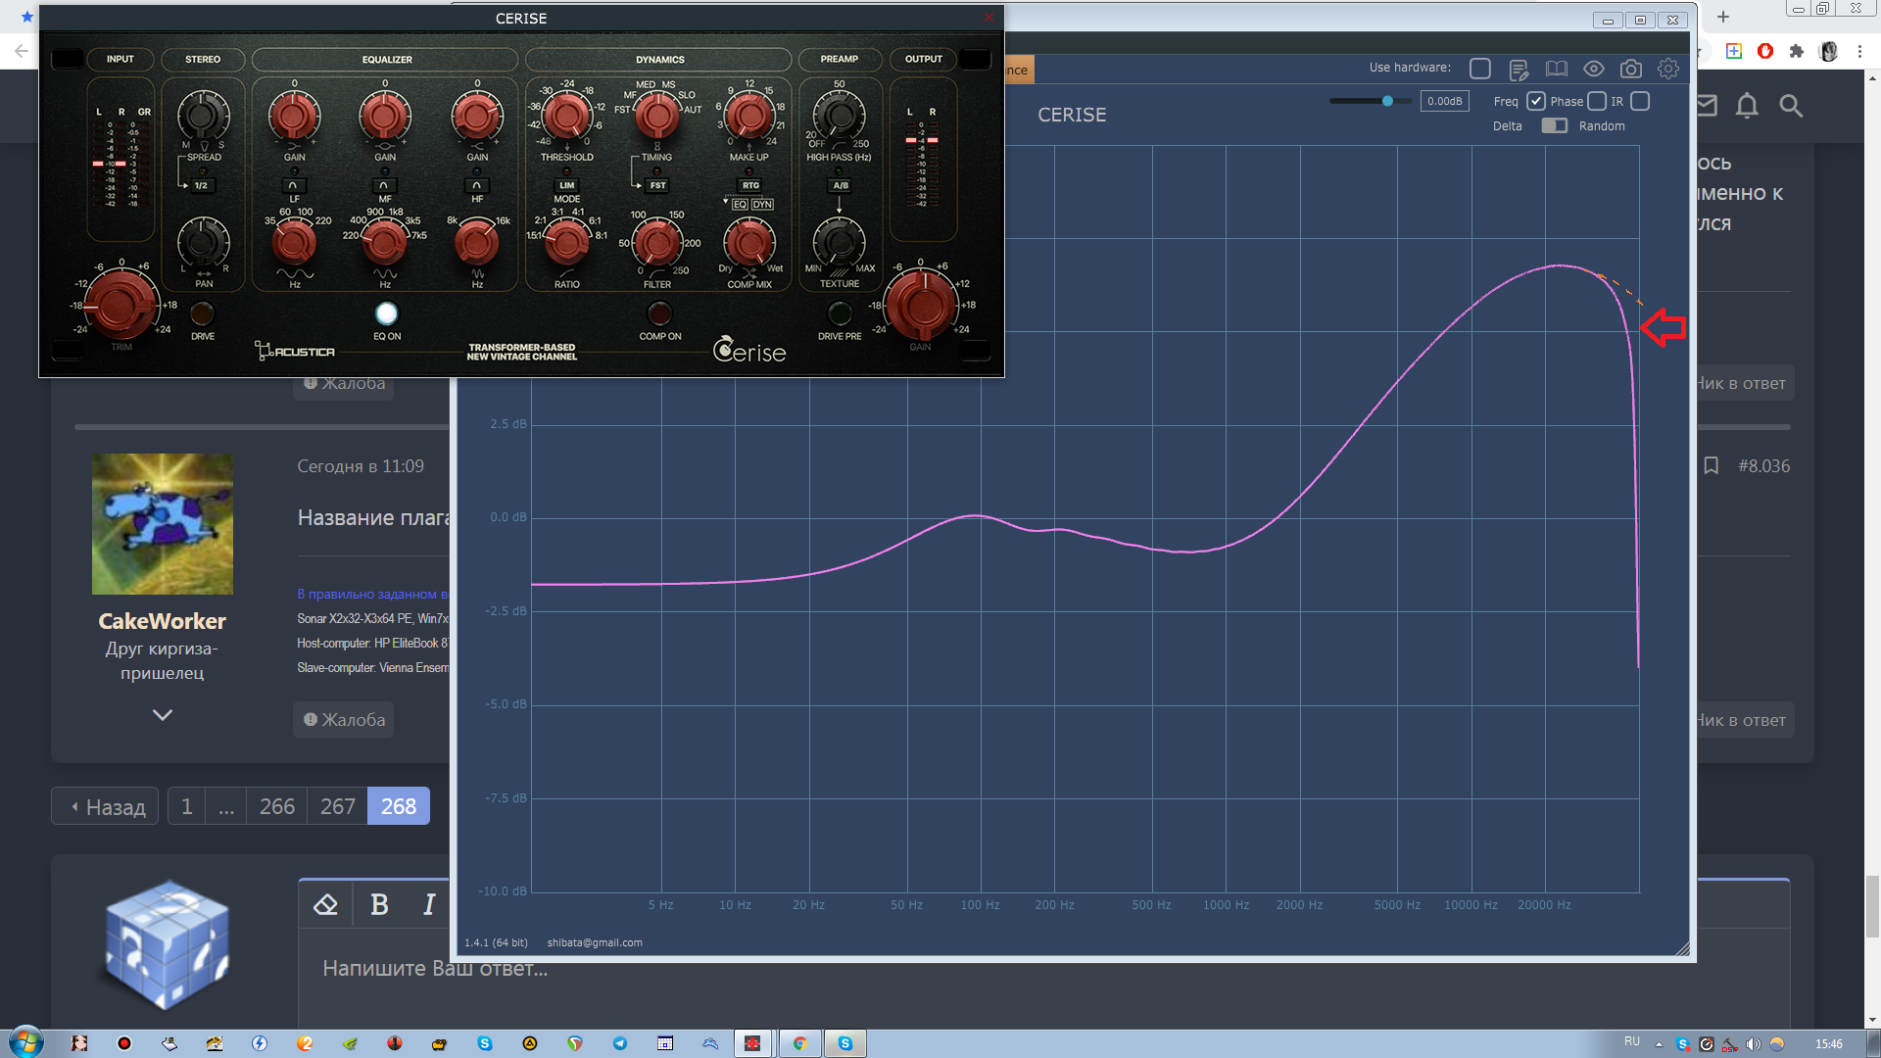Expand CakeWorker user info chevron
The width and height of the screenshot is (1881, 1058).
click(x=163, y=715)
